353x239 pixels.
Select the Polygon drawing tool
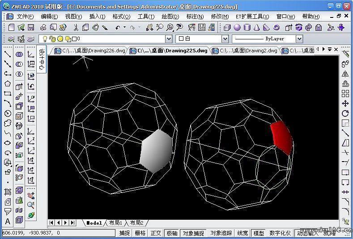8,84
